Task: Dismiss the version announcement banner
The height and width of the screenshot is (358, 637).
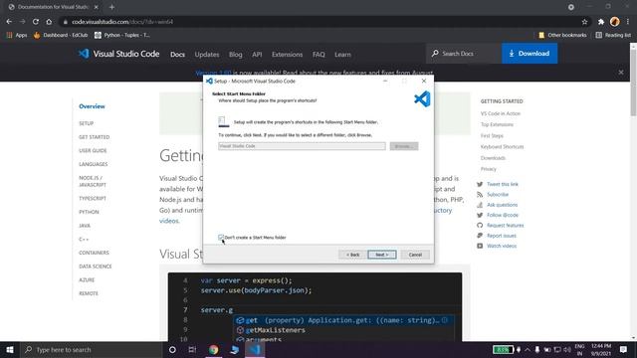Action: [x=621, y=73]
